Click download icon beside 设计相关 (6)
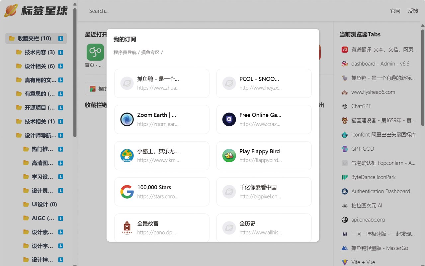The height and width of the screenshot is (266, 425). coord(61,66)
